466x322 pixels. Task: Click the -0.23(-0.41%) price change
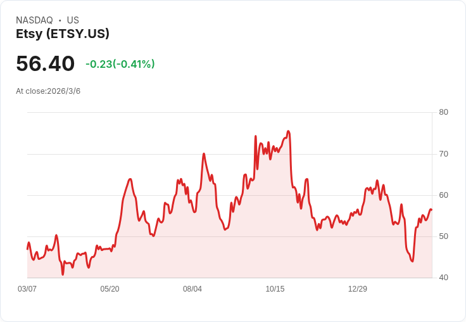click(x=120, y=64)
